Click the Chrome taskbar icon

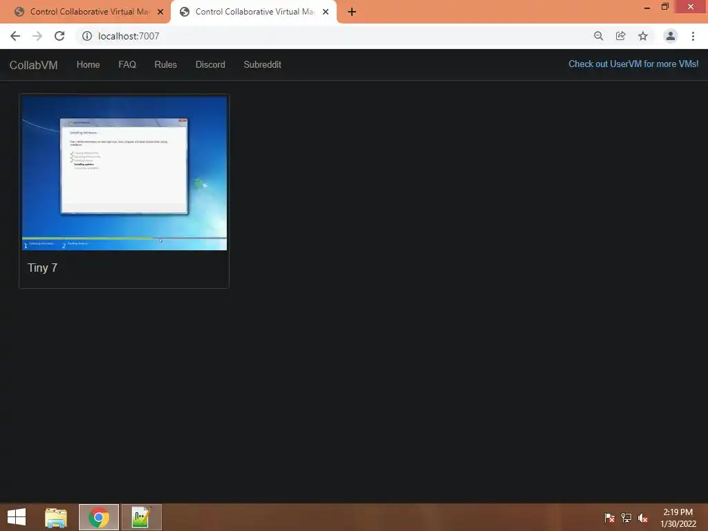coord(99,517)
